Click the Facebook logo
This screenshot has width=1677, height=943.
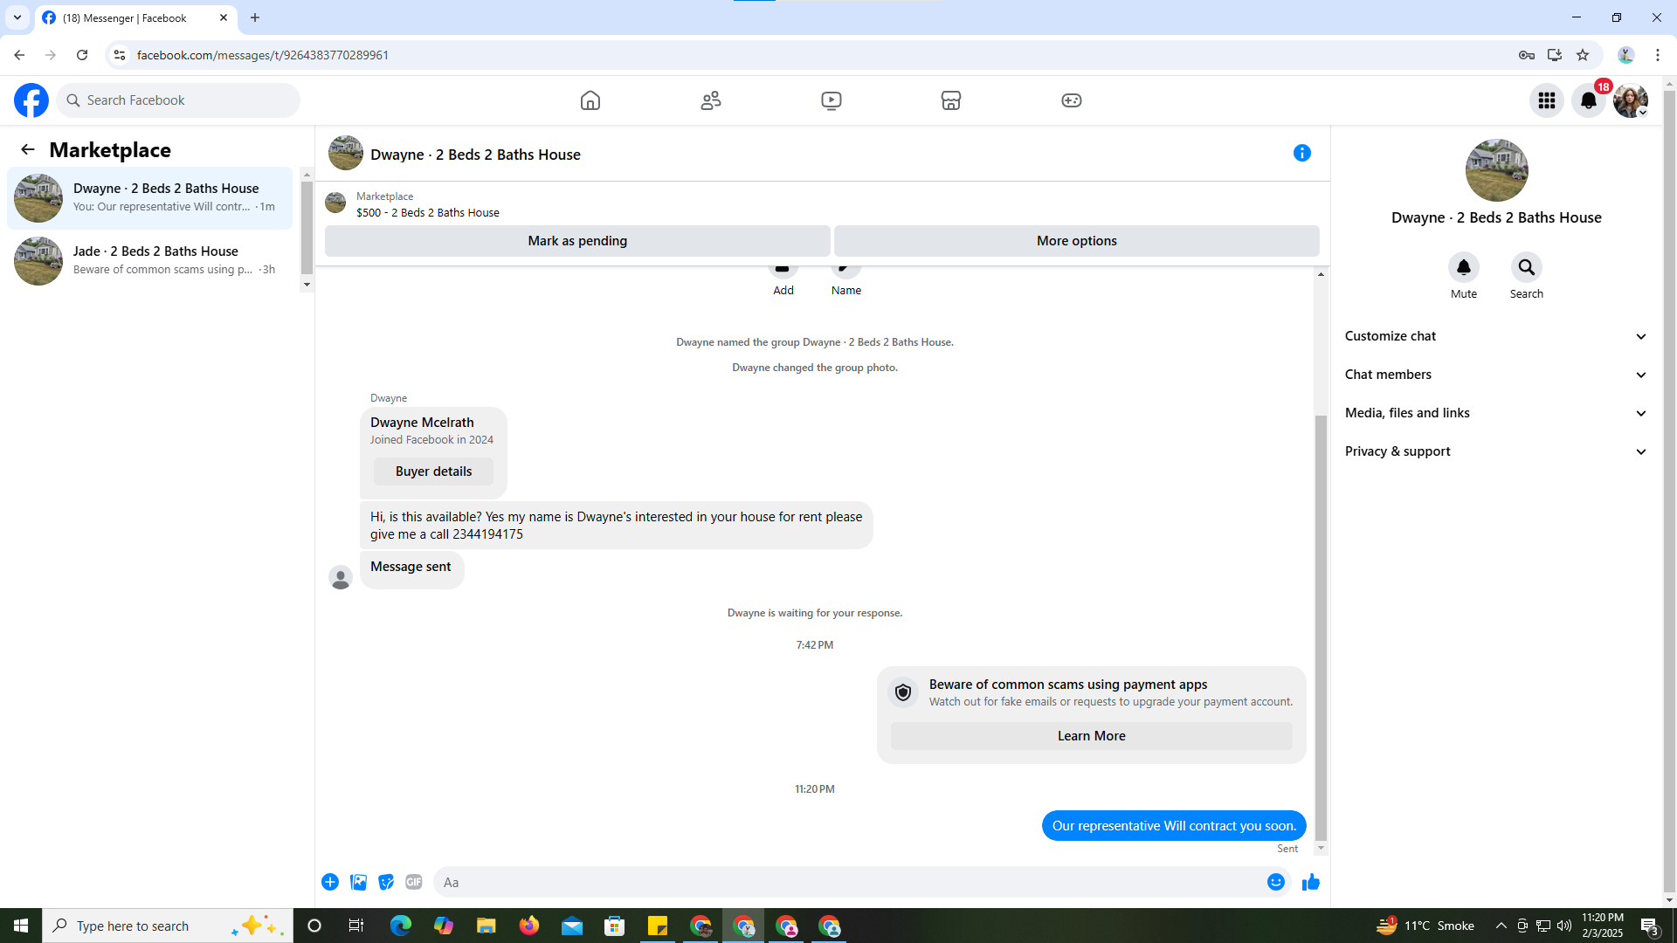point(31,100)
